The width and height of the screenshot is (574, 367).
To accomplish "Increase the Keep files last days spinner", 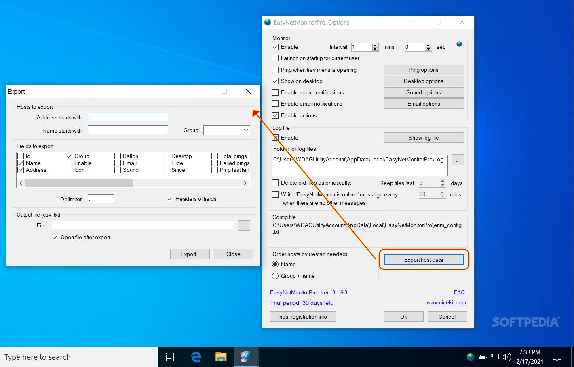I will [443, 181].
